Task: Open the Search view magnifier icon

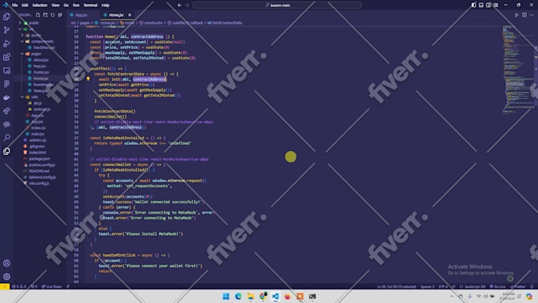Action: coord(6,138)
